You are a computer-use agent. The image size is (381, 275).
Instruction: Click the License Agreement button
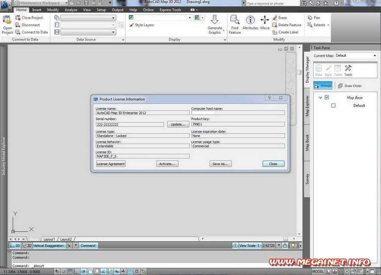coord(111,164)
